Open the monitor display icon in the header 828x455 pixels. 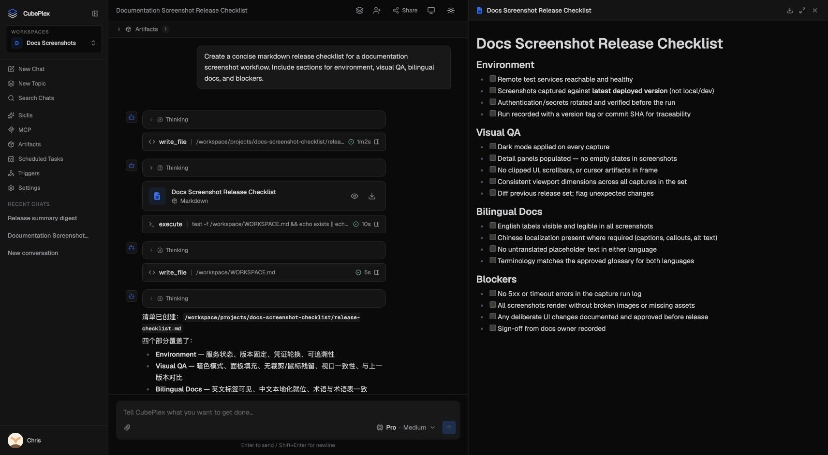431,10
